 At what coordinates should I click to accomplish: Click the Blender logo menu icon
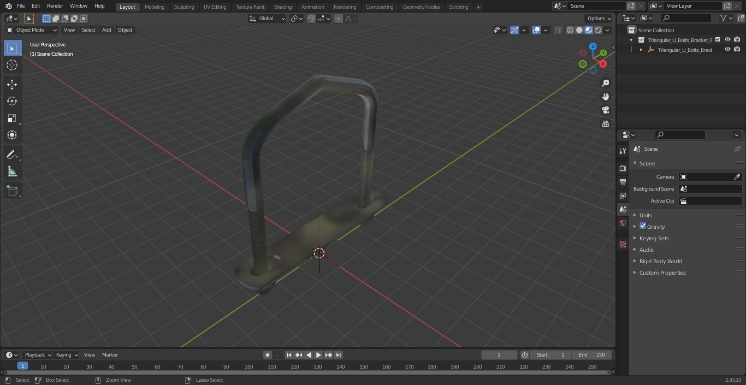[x=8, y=6]
